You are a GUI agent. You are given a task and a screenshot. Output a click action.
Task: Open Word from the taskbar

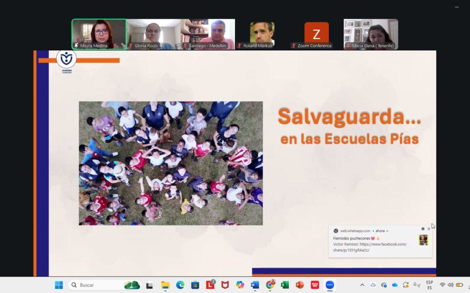pos(255,285)
